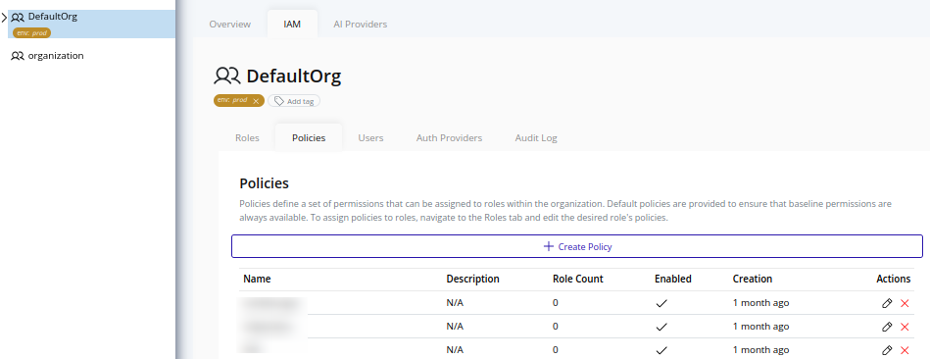The width and height of the screenshot is (930, 359).
Task: Expand the DefaultOrg tree node chevron
Action: click(4, 18)
